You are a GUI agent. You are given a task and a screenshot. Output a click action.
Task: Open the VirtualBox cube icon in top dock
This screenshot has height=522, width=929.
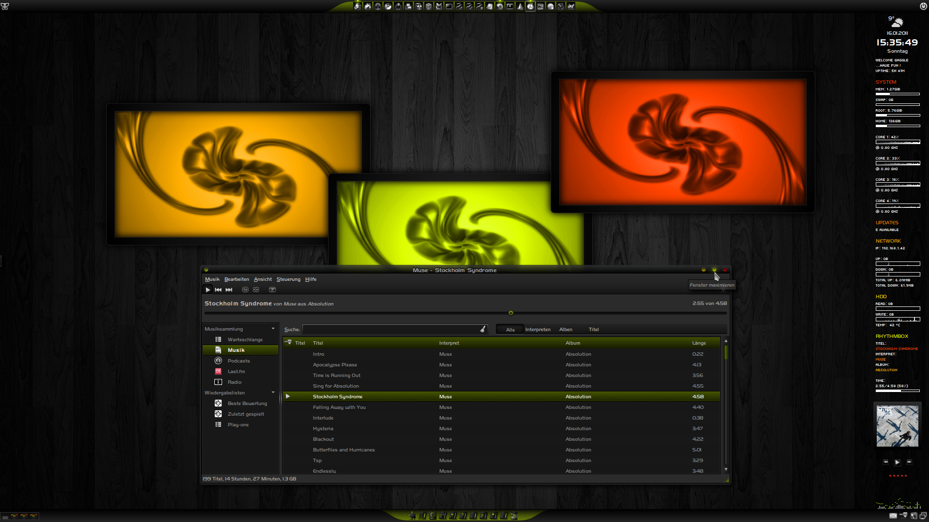point(429,6)
